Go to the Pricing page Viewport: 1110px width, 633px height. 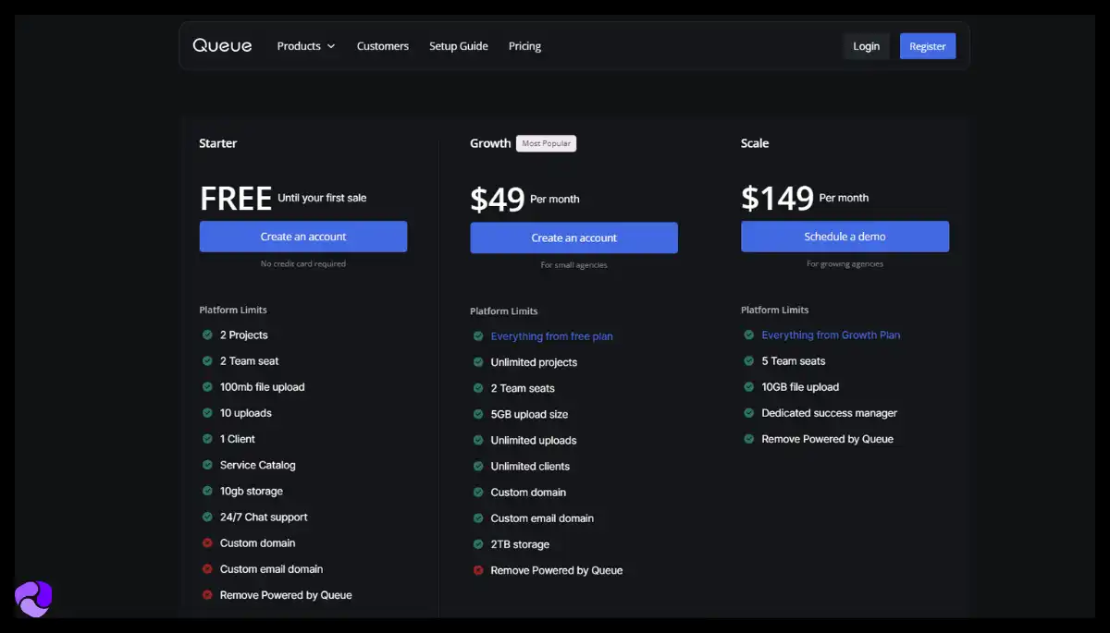coord(524,46)
